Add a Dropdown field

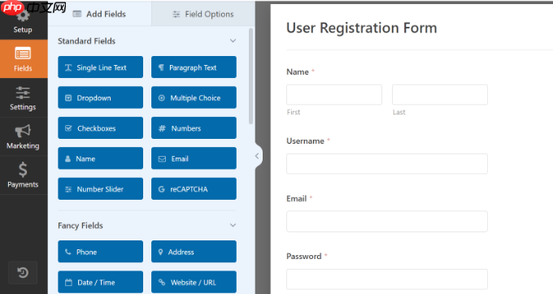[x=101, y=97]
